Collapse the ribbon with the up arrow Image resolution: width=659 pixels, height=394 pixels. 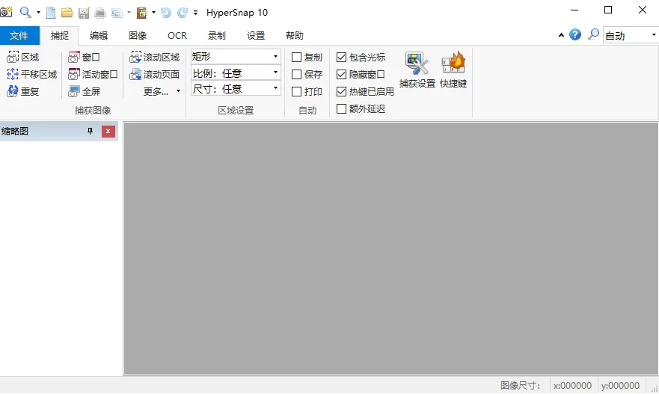click(x=561, y=35)
